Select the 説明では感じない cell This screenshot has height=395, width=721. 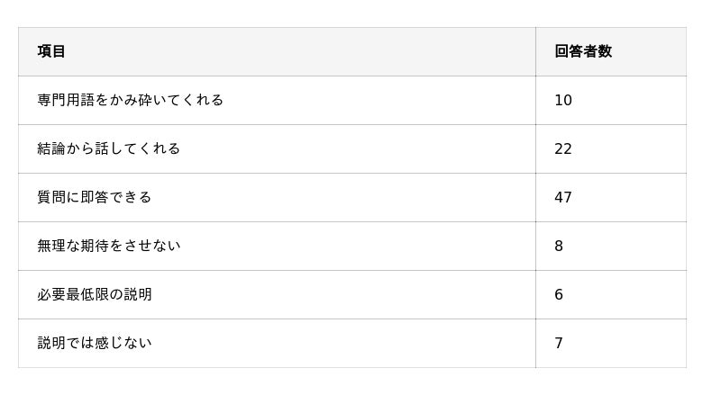[95, 343]
